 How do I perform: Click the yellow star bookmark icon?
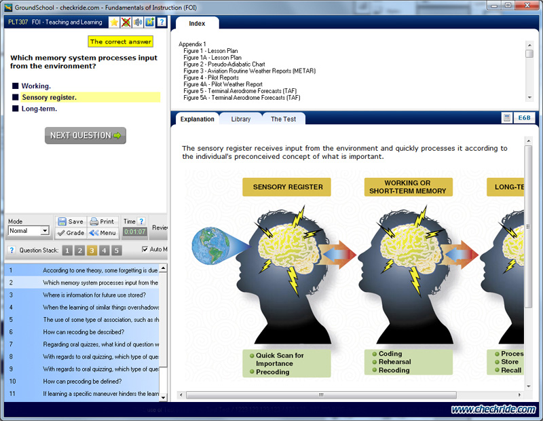[x=114, y=22]
